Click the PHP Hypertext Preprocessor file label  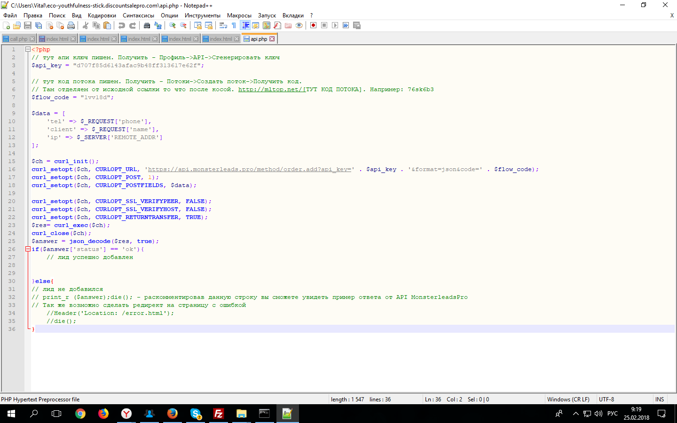click(x=40, y=399)
